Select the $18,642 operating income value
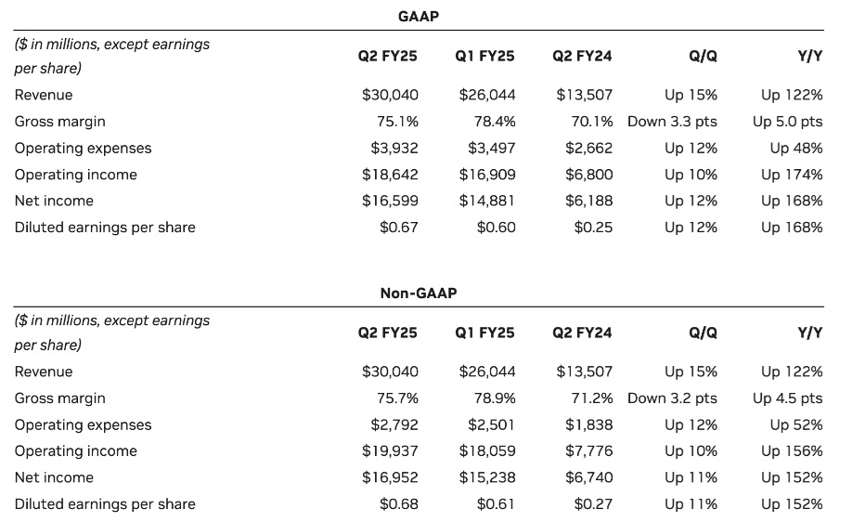 coord(390,175)
